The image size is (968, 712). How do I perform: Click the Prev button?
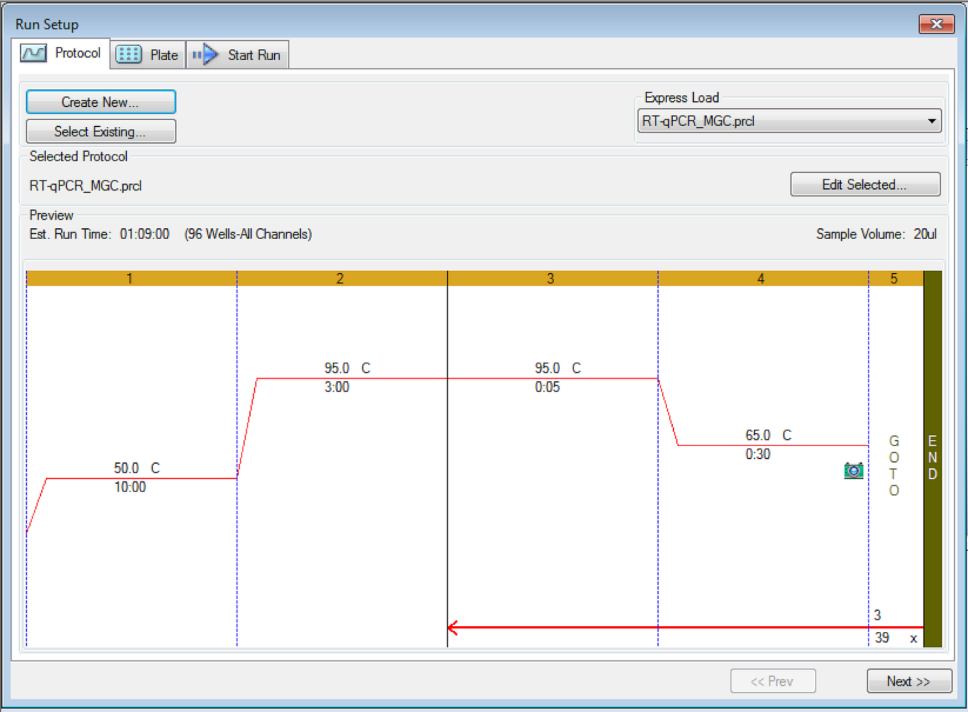[x=773, y=681]
